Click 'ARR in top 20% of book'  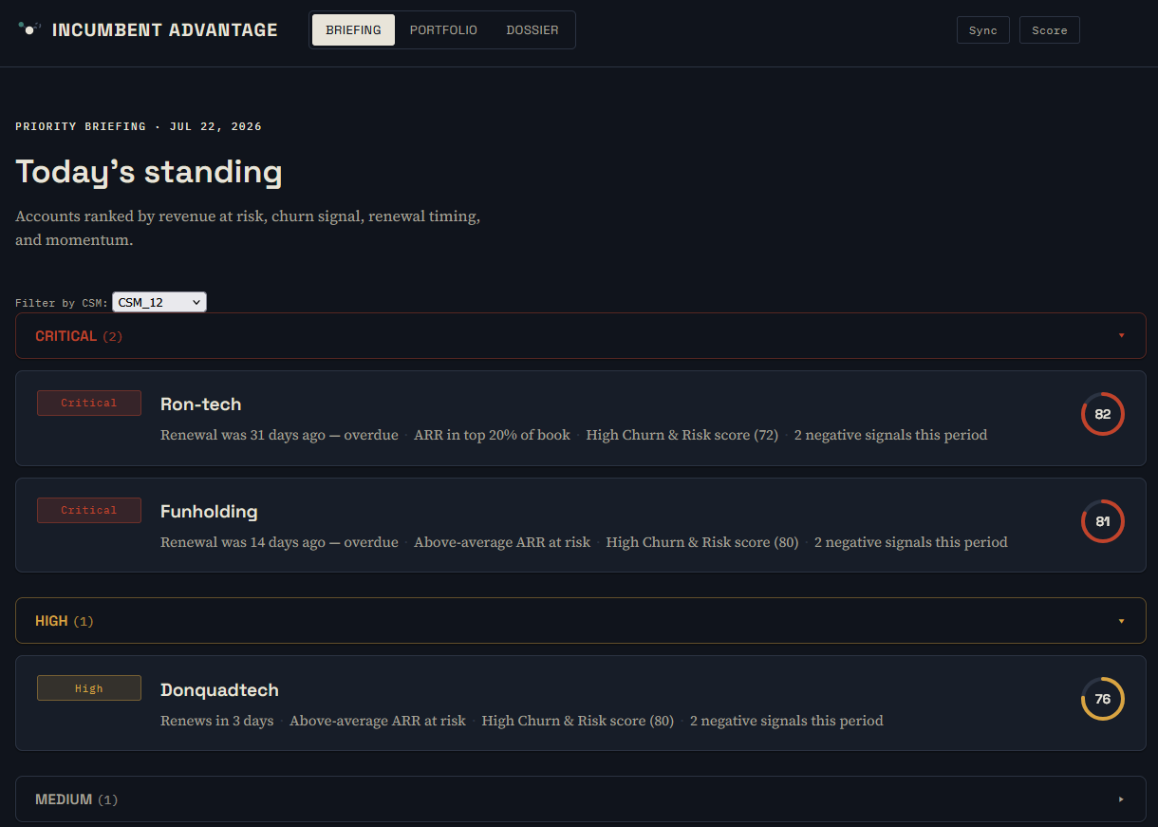point(492,435)
